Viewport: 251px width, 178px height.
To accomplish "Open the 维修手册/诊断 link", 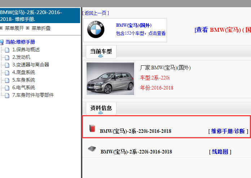I will tap(228, 131).
